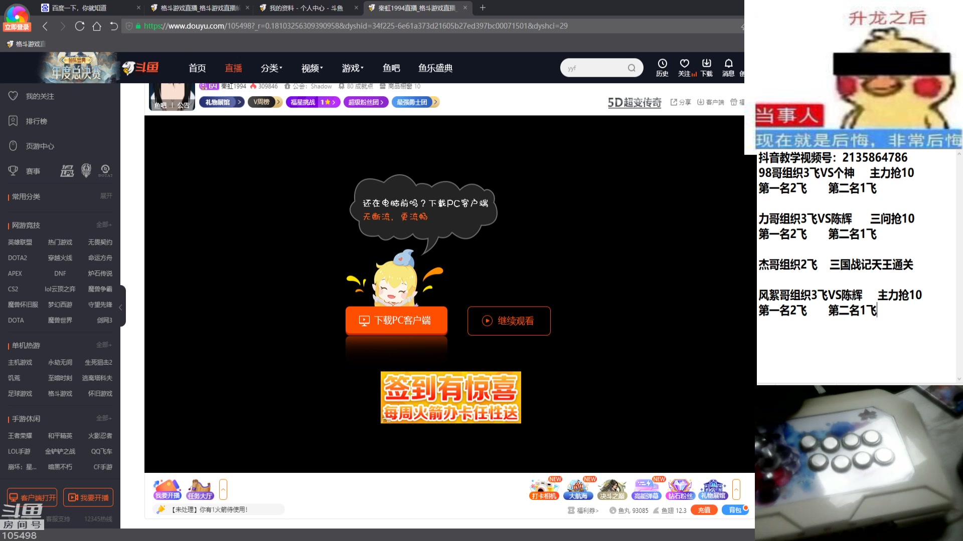Switch to 我的资料 browser tab
The height and width of the screenshot is (541, 963).
(x=308, y=8)
